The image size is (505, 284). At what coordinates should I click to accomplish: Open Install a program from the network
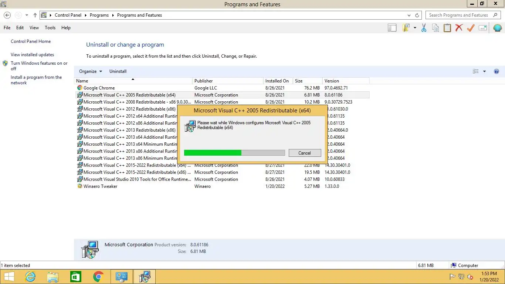pos(36,80)
